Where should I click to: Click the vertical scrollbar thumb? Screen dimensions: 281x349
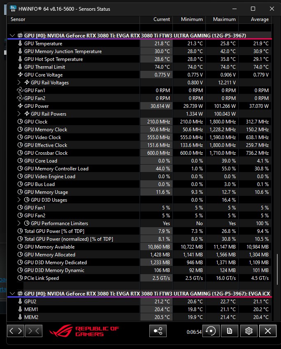pyautogui.click(x=277, y=269)
